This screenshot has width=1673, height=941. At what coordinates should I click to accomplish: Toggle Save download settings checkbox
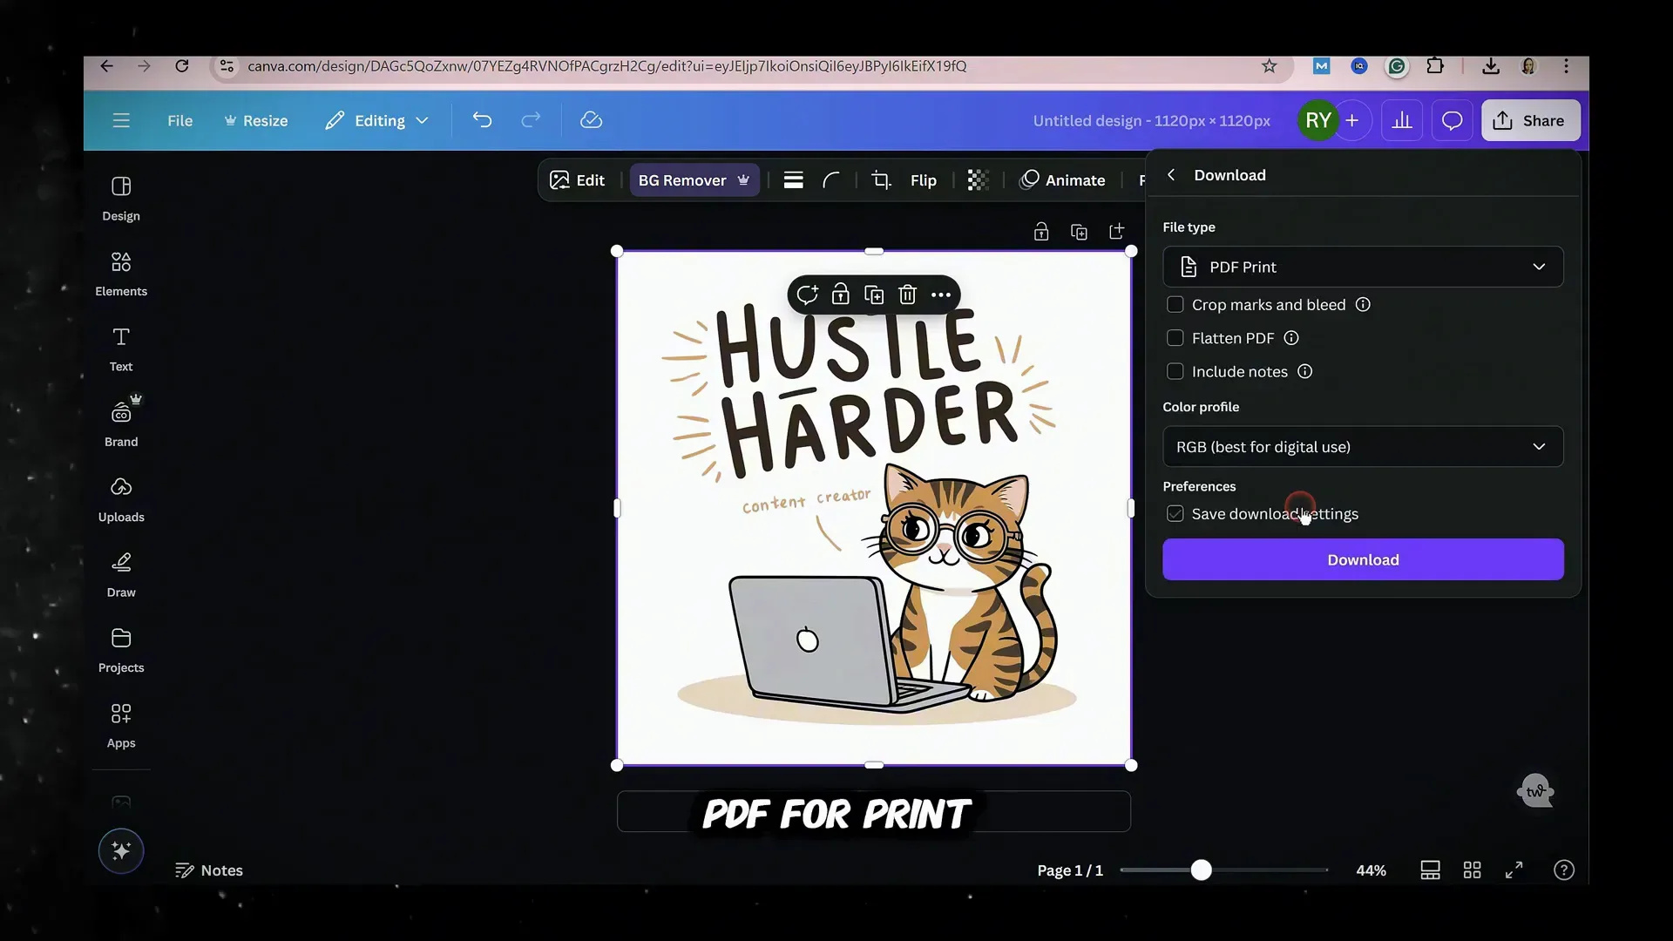pyautogui.click(x=1175, y=514)
